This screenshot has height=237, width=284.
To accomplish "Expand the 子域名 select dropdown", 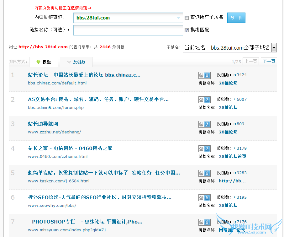I will pyautogui.click(x=274, y=48).
